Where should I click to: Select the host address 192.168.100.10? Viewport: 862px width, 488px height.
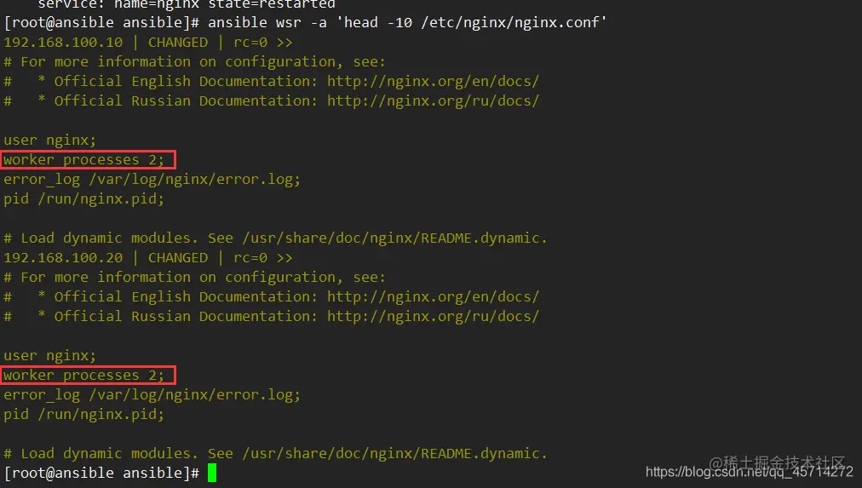click(x=63, y=43)
